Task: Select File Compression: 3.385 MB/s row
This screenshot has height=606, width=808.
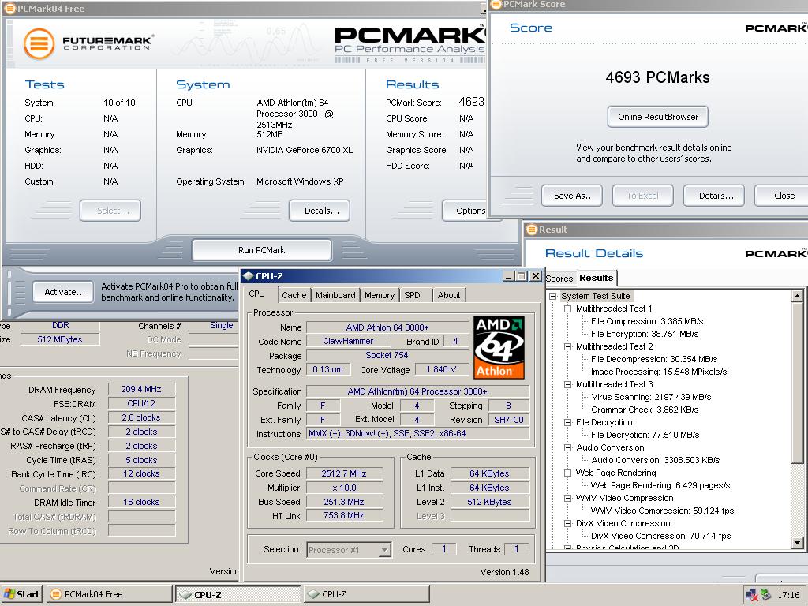Action: click(647, 322)
